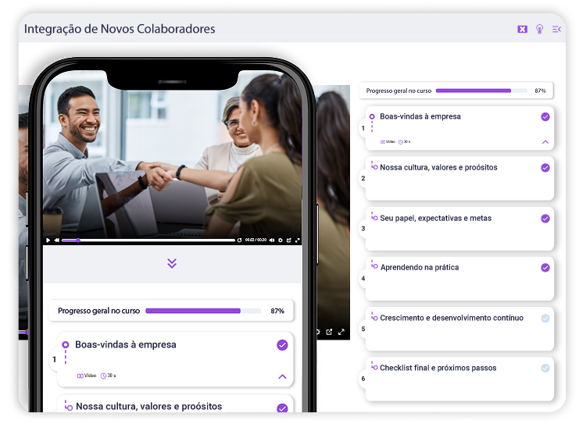The height and width of the screenshot is (424, 579).
Task: Collapse the Boas-vindas à empresa card on the phone
Action: click(x=282, y=377)
